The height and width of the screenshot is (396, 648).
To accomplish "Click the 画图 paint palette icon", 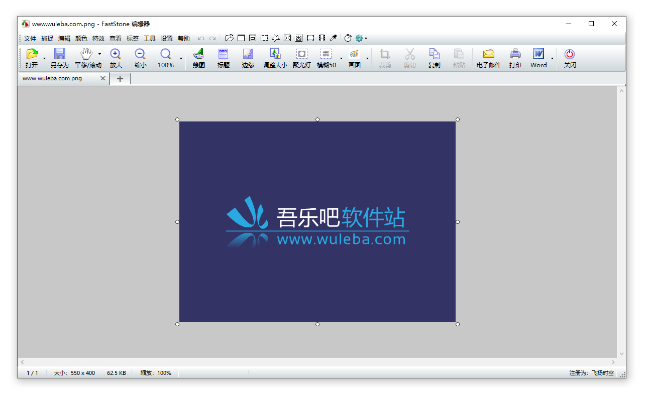I will pos(354,54).
